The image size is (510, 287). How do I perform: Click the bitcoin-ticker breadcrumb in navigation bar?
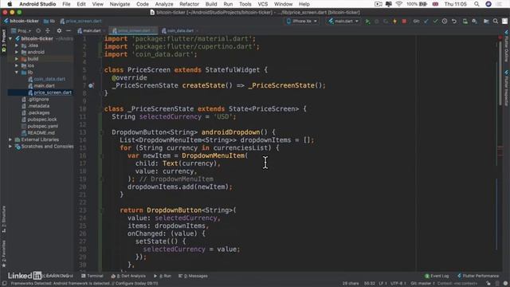(x=22, y=22)
